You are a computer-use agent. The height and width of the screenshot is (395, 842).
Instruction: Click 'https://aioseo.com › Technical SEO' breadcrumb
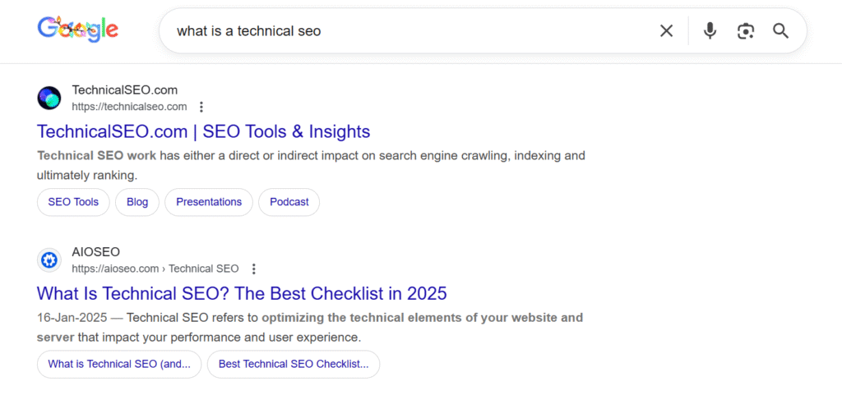155,269
